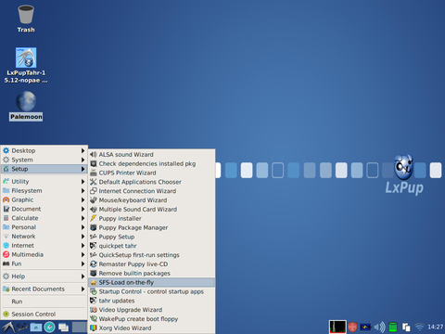Click Check dependencies installed pkg
The height and width of the screenshot is (334, 445).
click(152, 163)
